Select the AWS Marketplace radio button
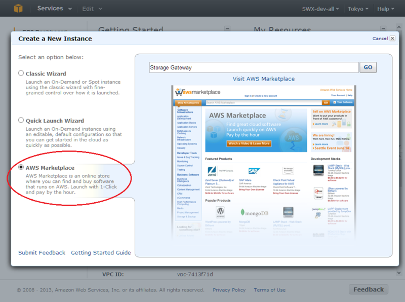Viewport: 405px width, 302px height. (21, 167)
